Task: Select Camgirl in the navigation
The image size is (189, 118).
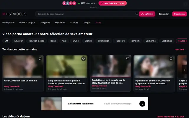Action: click(x=87, y=22)
